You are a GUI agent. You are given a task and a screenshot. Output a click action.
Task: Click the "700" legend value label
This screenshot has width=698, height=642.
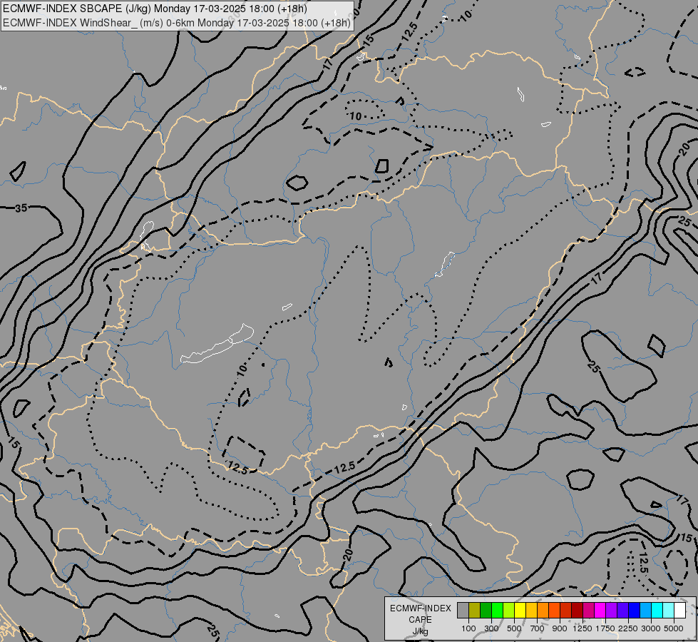point(538,628)
